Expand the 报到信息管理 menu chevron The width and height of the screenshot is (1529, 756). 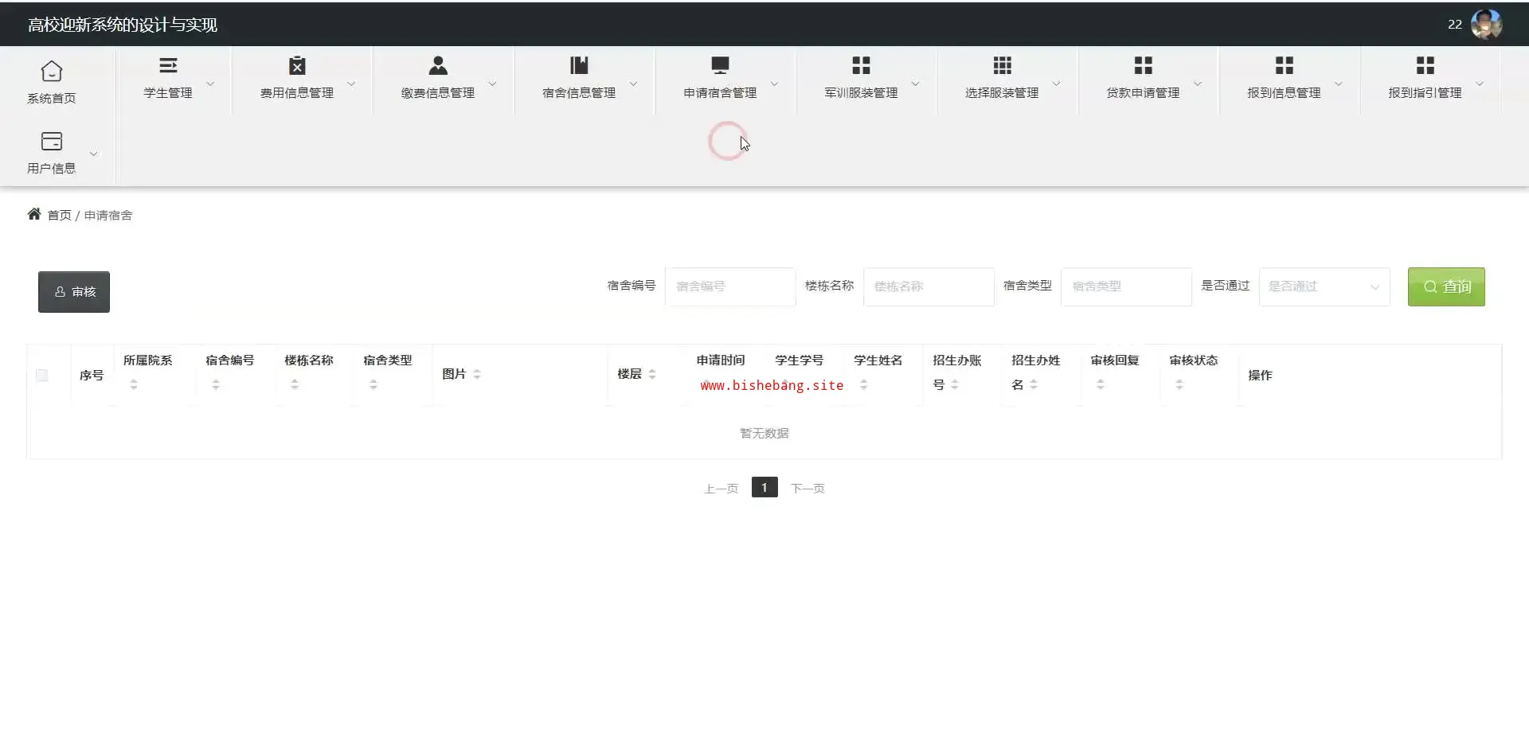tap(1339, 84)
